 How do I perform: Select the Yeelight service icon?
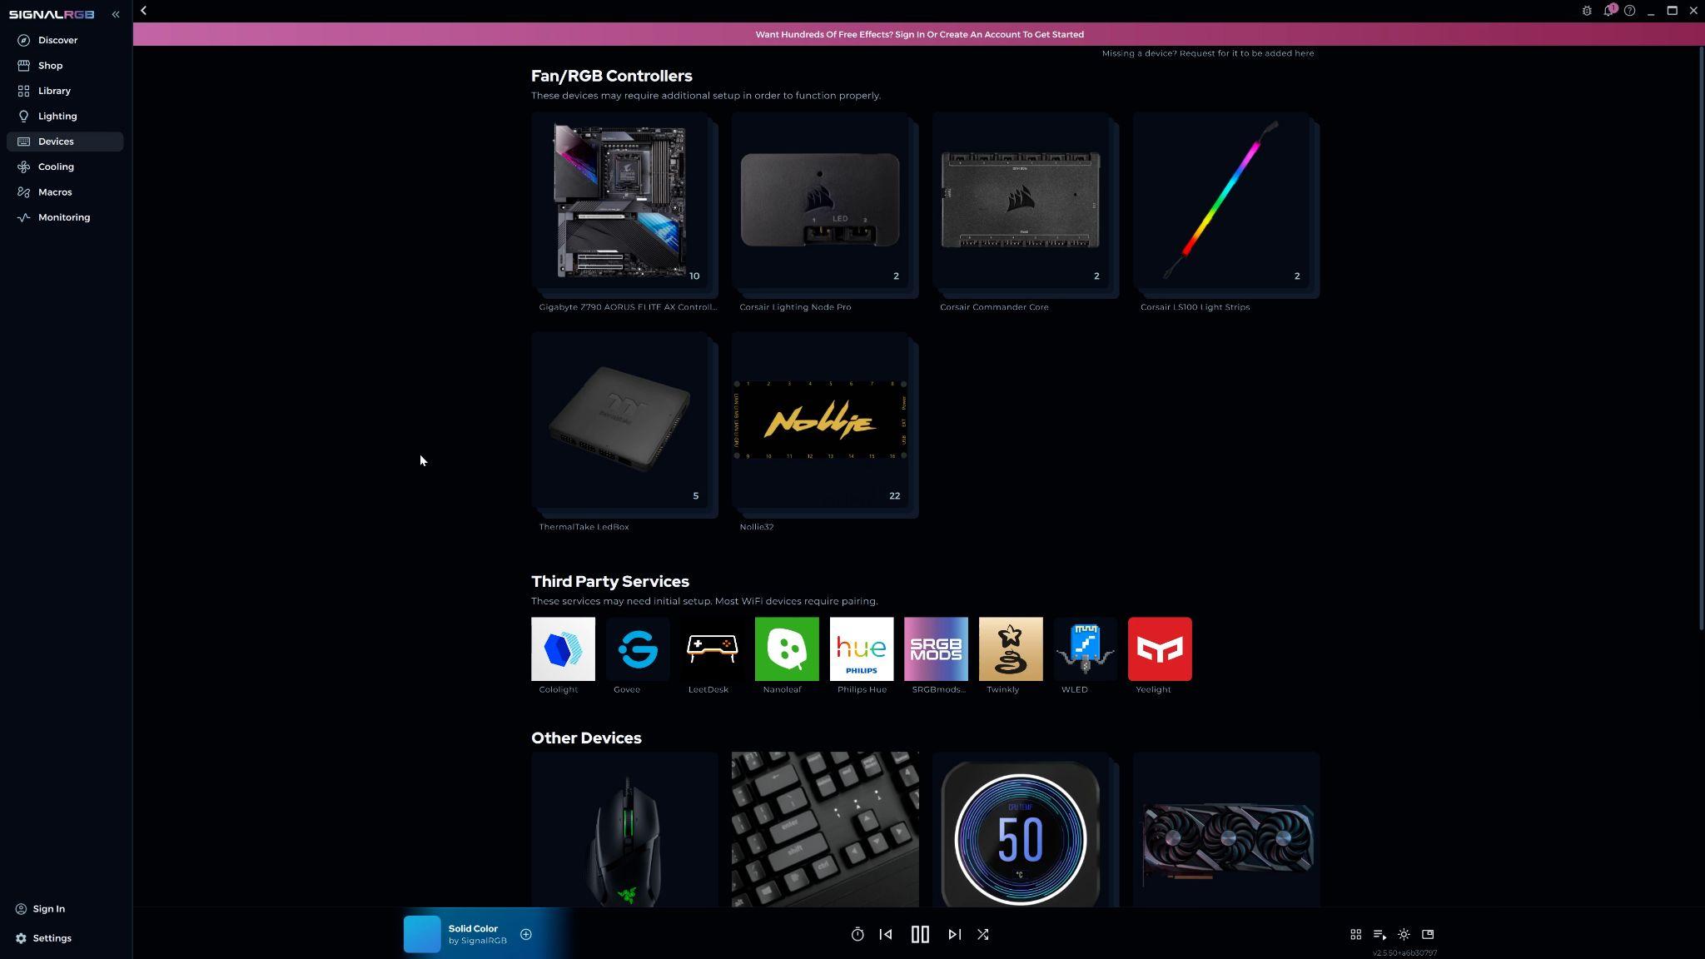(1160, 648)
